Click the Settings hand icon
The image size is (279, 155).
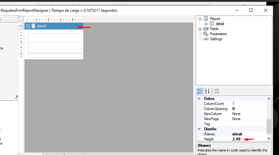(206, 39)
